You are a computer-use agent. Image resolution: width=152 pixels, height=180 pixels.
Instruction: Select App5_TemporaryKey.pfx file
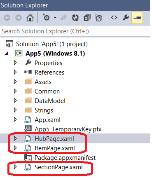tap(68, 129)
